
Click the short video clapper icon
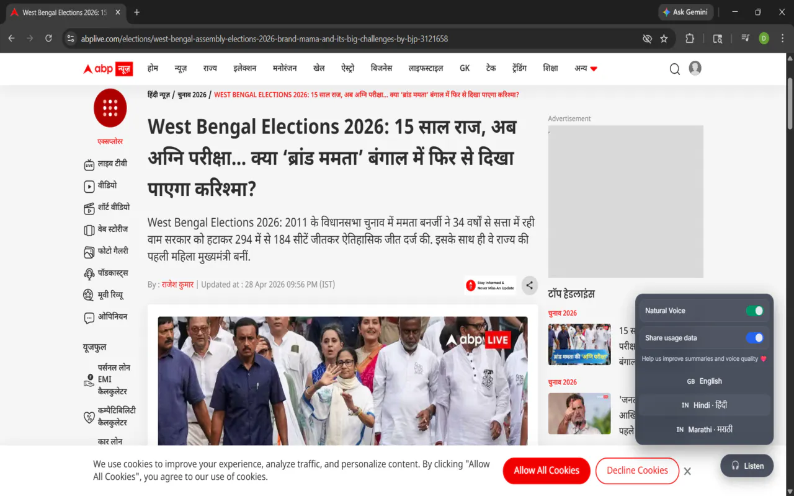pos(89,208)
